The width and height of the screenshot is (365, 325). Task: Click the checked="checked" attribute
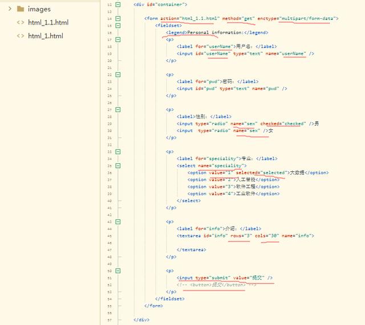click(283, 124)
